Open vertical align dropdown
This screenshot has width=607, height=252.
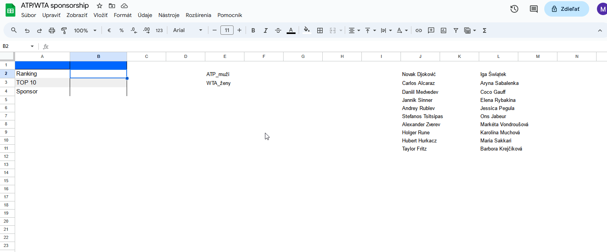coord(370,30)
